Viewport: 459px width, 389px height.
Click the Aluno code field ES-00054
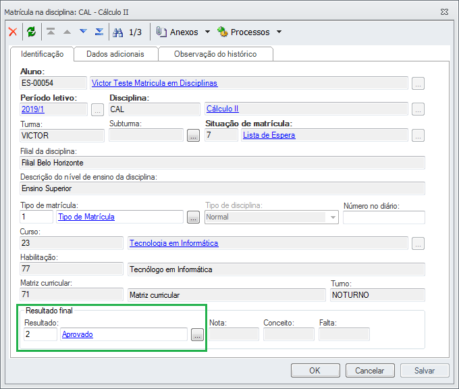click(x=53, y=83)
